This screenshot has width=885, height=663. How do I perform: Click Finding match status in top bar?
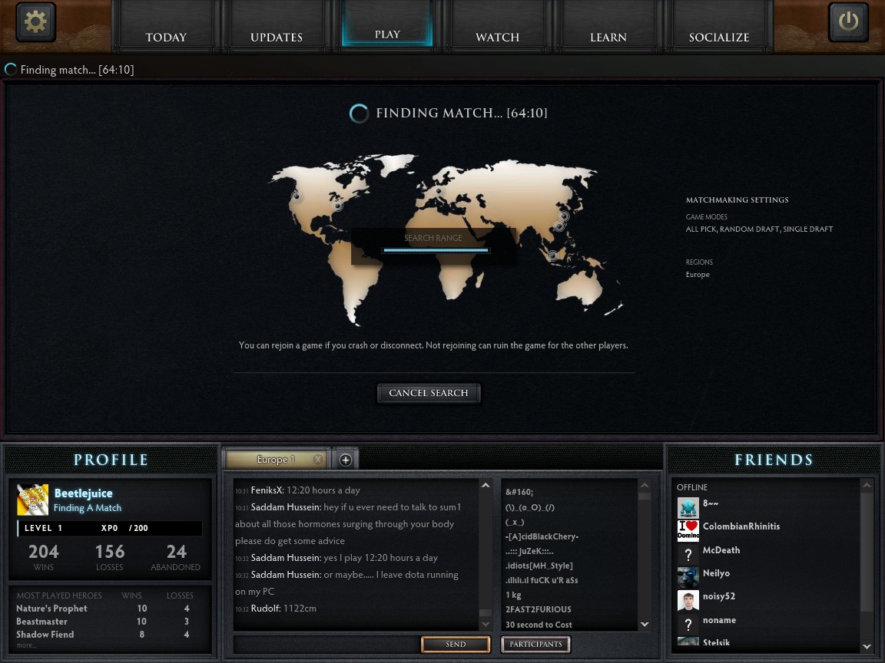[69, 70]
